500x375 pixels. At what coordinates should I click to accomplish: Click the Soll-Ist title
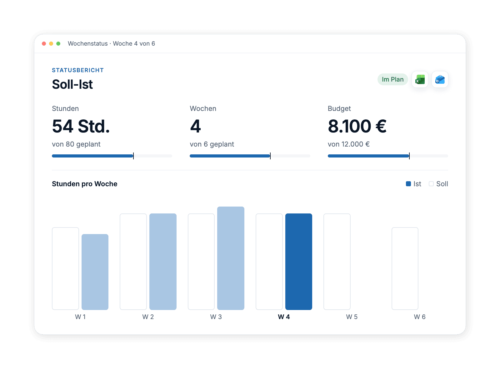click(72, 84)
